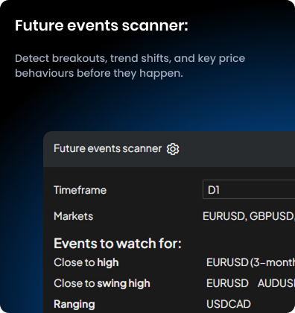Click the D1 value in Timeframe field
Screen dimensions: 295x313
[x=214, y=190]
